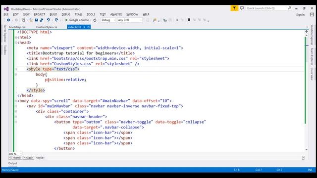The height and width of the screenshot is (178, 317).
Task: Open the Team Explorer side tab
Action: coord(312,56)
